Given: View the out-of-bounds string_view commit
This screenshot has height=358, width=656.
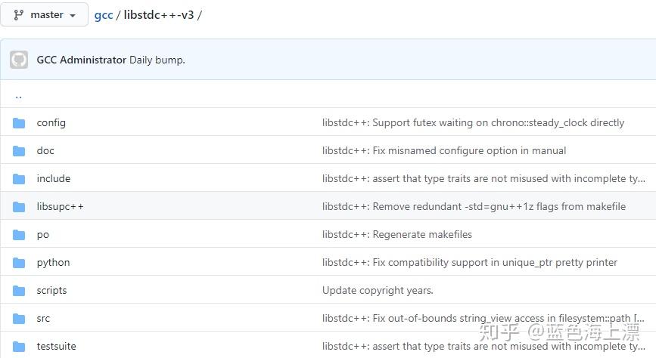Looking at the screenshot, I should (483, 318).
